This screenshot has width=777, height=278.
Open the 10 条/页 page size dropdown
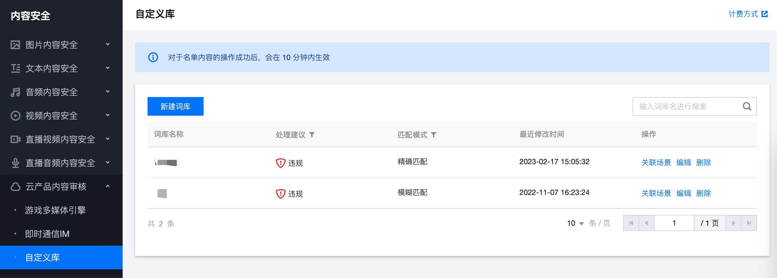[x=575, y=223]
